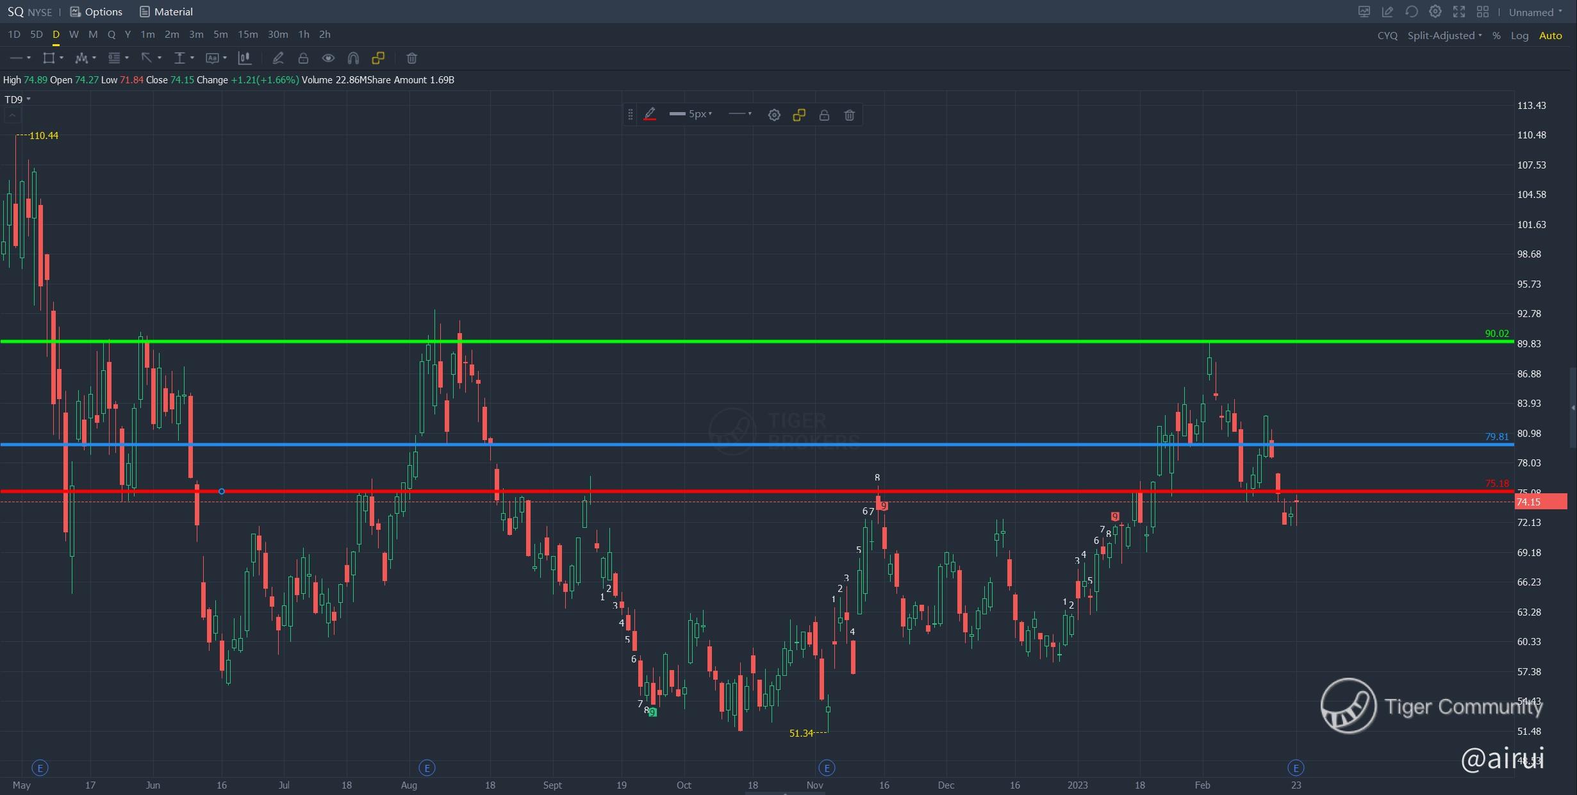This screenshot has height=795, width=1577.
Task: Open the Options page for SQ
Action: point(96,12)
